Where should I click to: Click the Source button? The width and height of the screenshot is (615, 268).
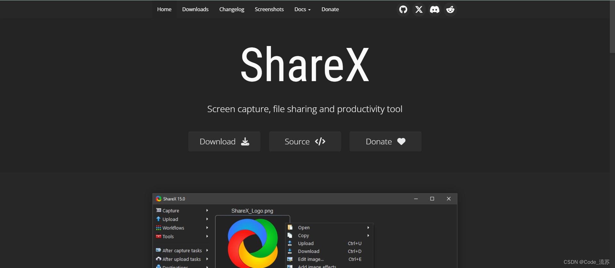[305, 142]
